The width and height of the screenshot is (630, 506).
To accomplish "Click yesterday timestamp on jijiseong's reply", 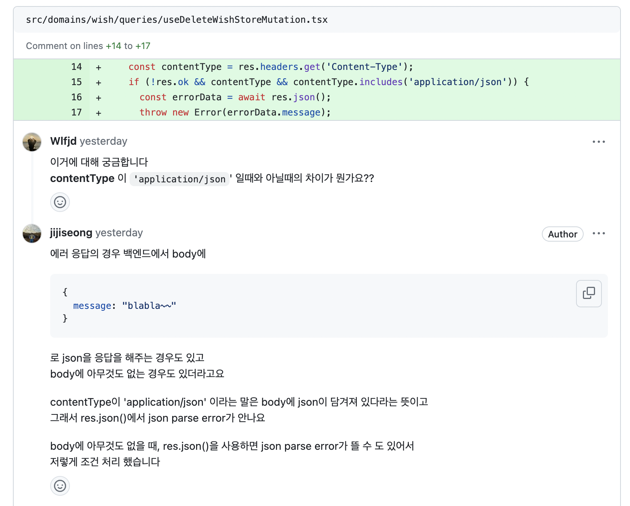I will [119, 232].
